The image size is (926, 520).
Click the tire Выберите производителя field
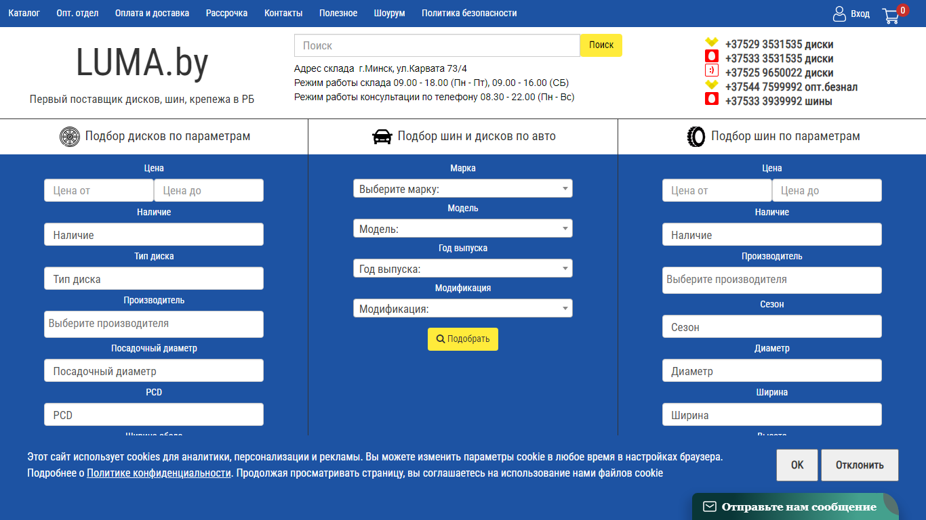772,280
